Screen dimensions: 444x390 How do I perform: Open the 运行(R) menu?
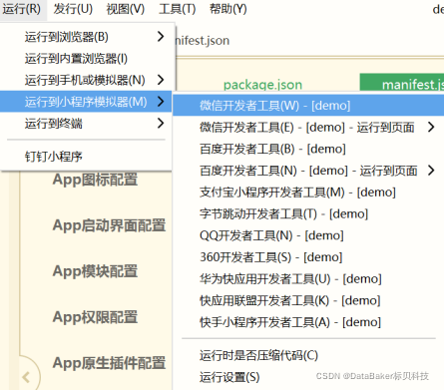coord(22,9)
